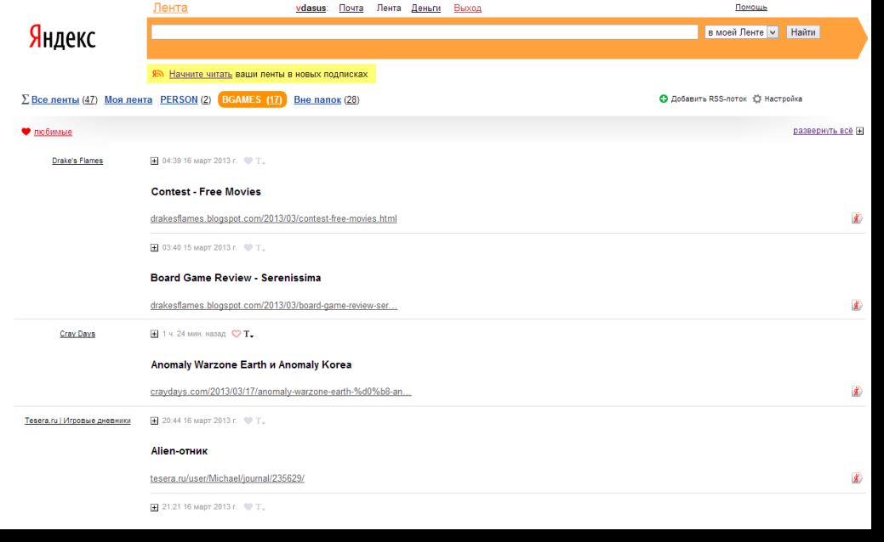
Task: Open the PERSON folder
Action: pyautogui.click(x=179, y=99)
